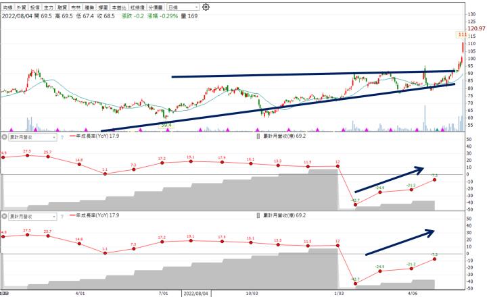Viewport: 487px width, 297px height.
Task: Open upper panel 累計月營收 indicator dropdown
Action: click(32, 137)
